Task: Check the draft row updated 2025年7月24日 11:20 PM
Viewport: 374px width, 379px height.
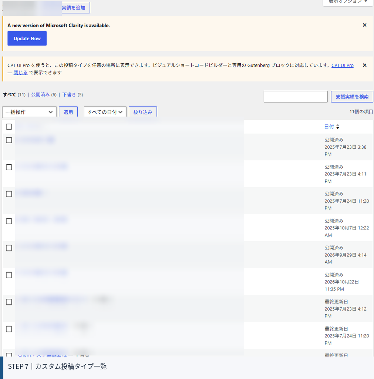Action: 9,329
